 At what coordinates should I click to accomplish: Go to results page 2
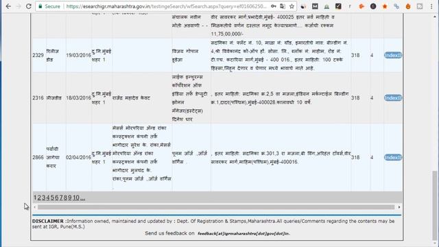40,198
